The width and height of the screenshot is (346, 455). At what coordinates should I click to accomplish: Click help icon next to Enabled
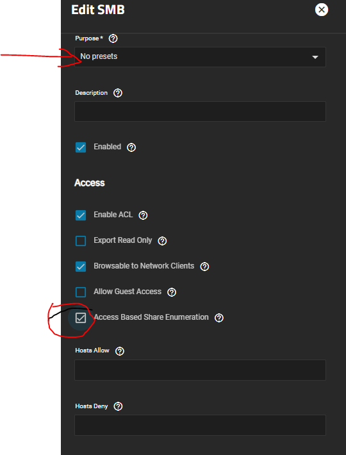[131, 147]
